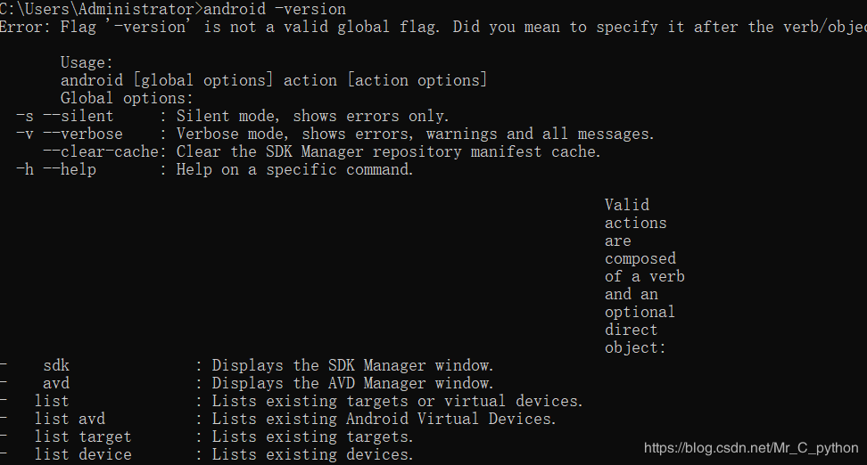Click 'Displays the SDK Manager window' description
Screen dimensions: 867x465
[x=352, y=365]
